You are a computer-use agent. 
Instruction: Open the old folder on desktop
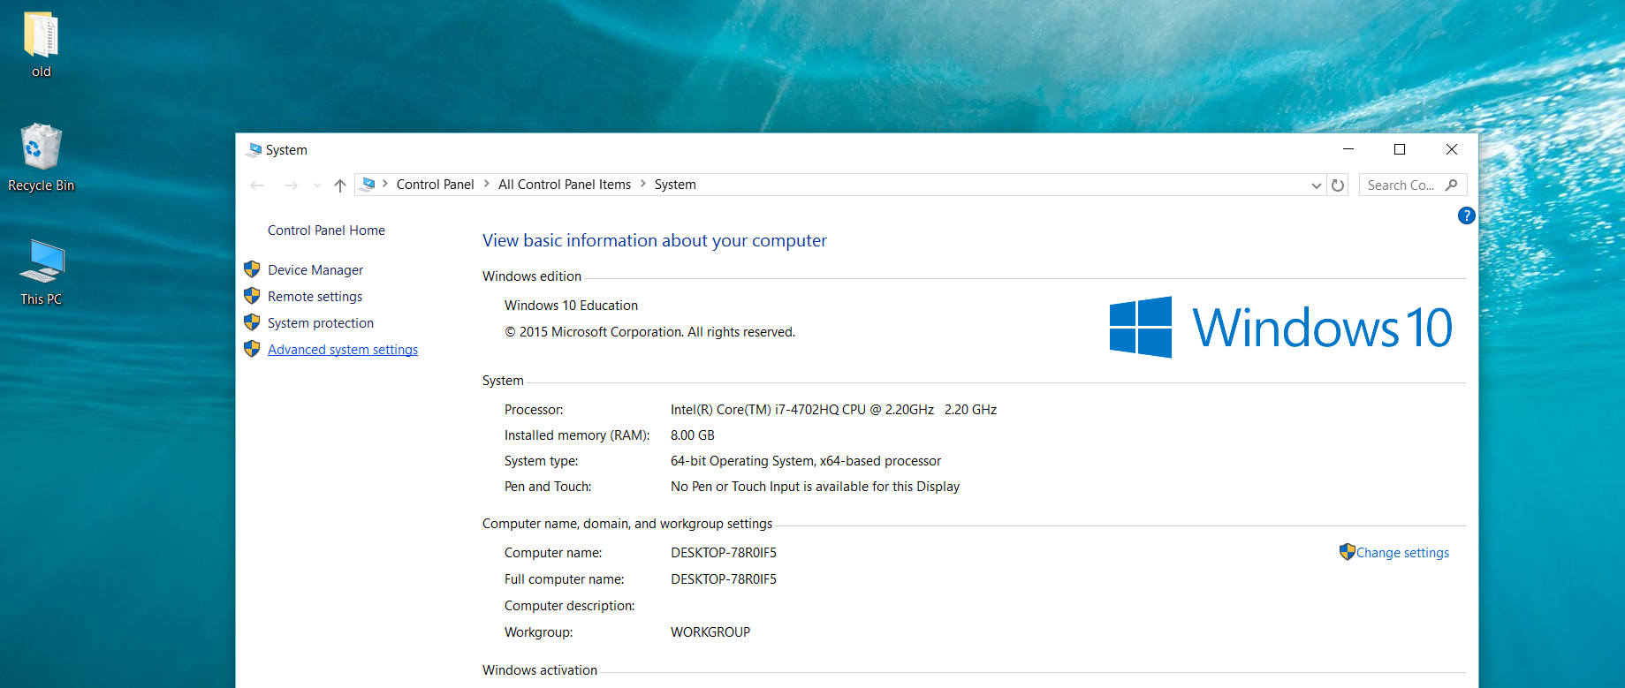coord(41,44)
